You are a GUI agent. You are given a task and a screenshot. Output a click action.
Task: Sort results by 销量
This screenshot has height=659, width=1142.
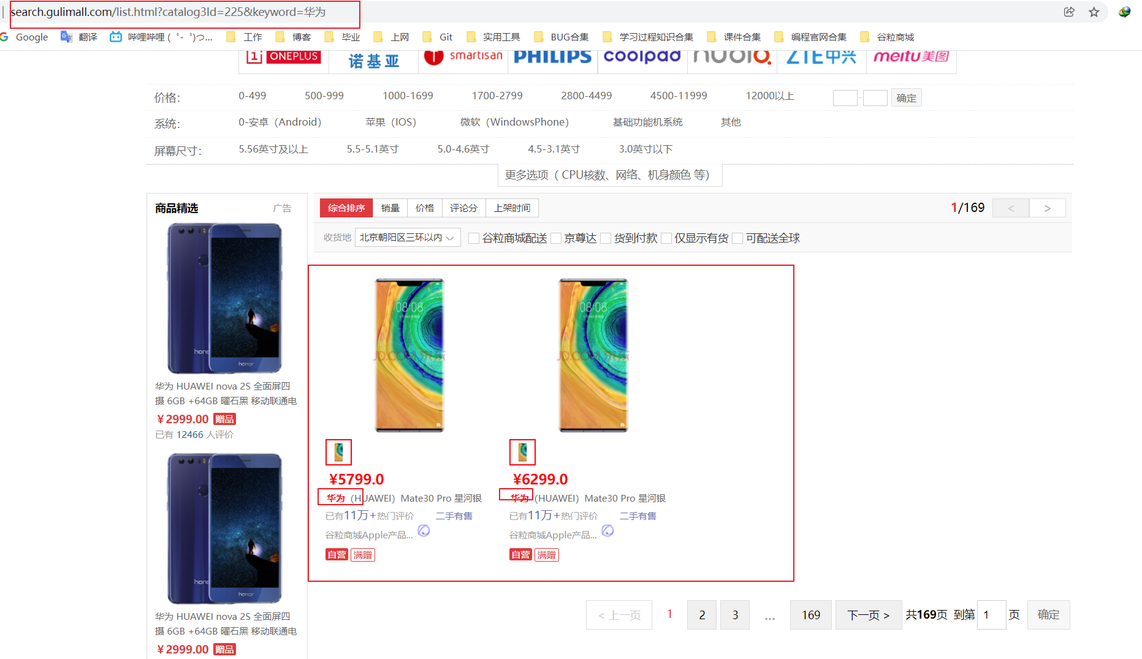[390, 208]
